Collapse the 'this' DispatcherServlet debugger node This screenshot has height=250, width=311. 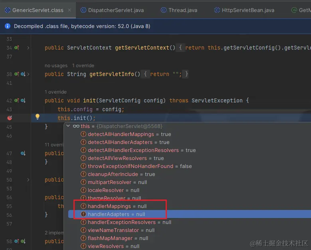(68, 126)
